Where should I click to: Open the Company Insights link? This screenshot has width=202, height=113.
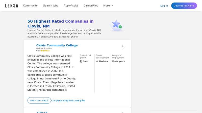pos(61,100)
